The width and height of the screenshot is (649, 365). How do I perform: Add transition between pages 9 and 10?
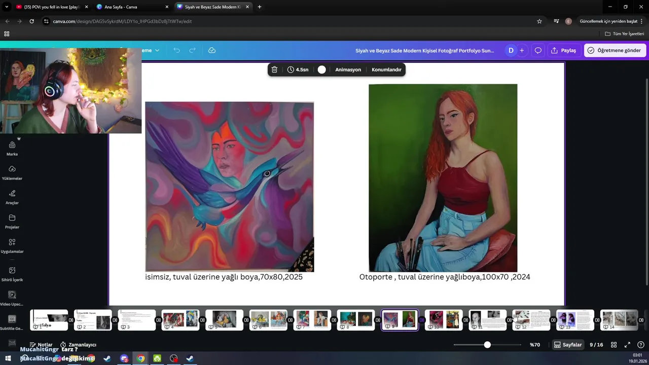click(x=422, y=320)
